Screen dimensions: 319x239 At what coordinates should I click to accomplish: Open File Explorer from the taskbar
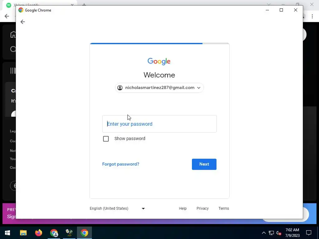tap(23, 233)
